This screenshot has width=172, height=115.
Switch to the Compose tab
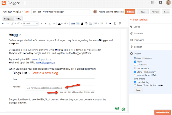[8, 19]
